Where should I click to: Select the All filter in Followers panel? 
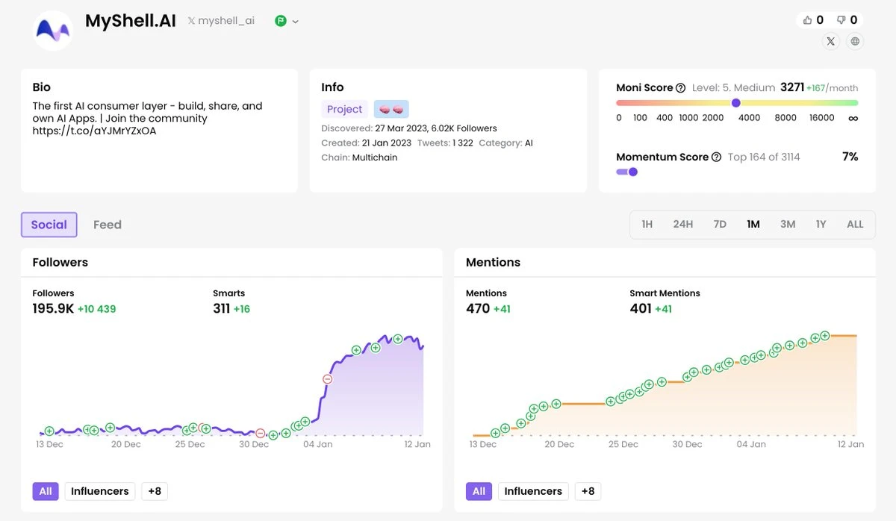click(x=46, y=491)
